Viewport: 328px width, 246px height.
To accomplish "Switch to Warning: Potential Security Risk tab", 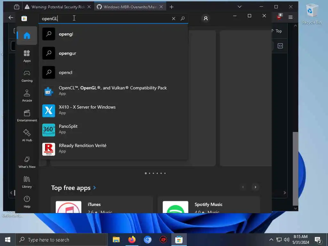I will click(x=54, y=7).
